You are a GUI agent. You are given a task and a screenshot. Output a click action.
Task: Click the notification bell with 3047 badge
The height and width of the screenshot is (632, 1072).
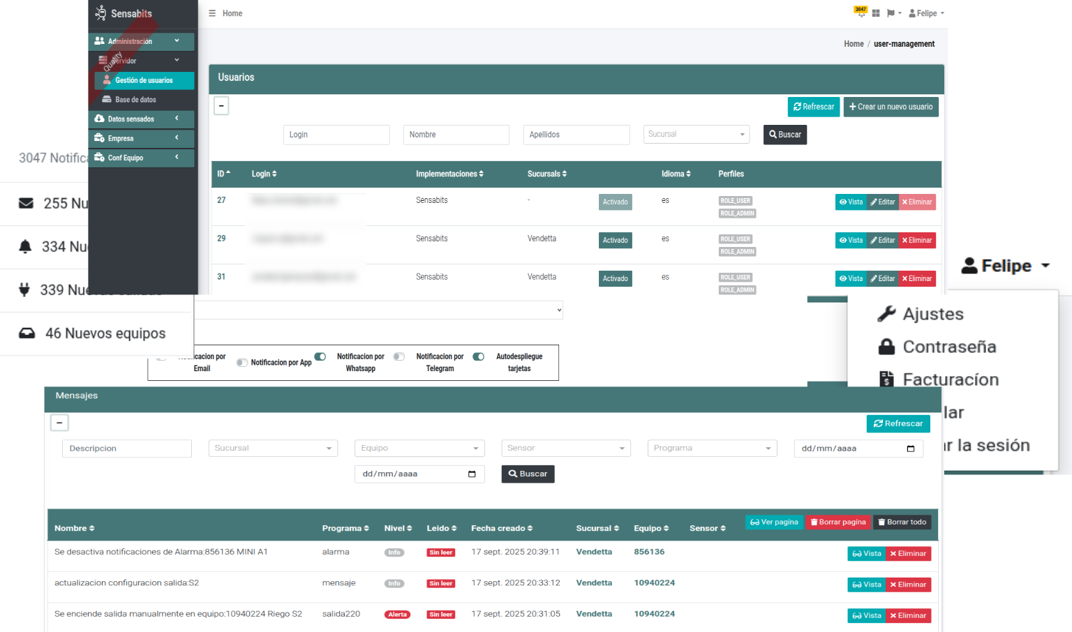click(x=861, y=12)
